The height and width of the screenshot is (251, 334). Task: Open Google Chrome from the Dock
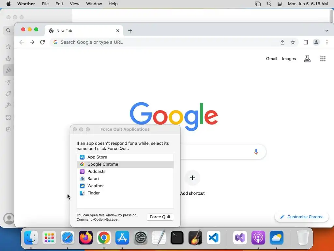[104, 238]
